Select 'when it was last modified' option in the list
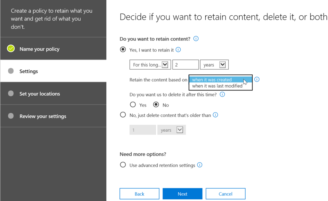Screen dimensions: 328x201 217,86
